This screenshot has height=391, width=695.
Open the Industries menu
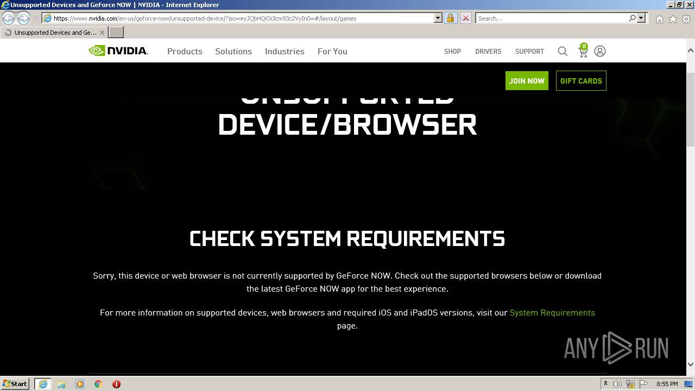285,51
